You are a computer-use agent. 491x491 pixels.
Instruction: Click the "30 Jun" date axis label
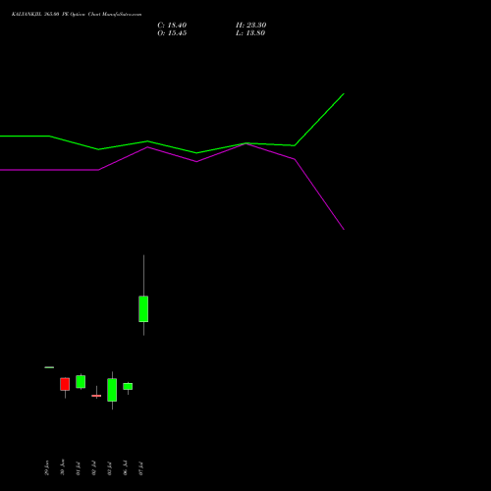(63, 467)
